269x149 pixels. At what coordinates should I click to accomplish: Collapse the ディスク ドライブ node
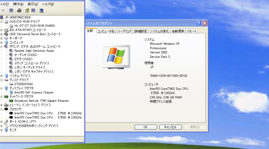click(x=1, y=80)
